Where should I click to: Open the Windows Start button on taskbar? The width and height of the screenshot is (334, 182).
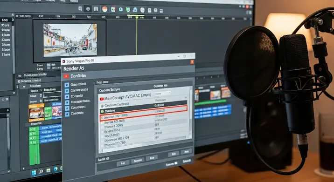(x=34, y=173)
